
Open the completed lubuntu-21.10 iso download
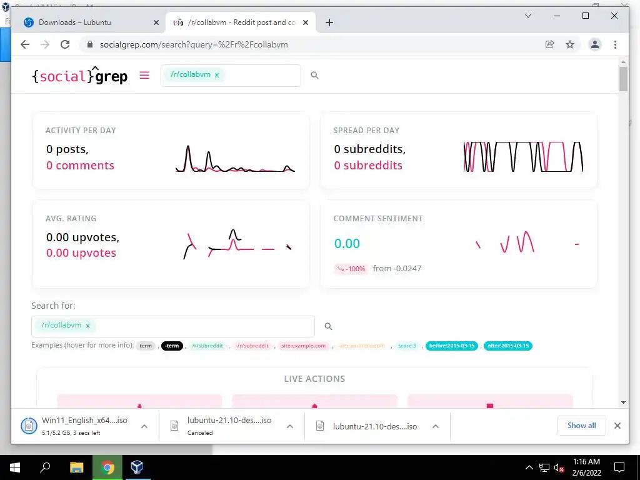point(375,426)
